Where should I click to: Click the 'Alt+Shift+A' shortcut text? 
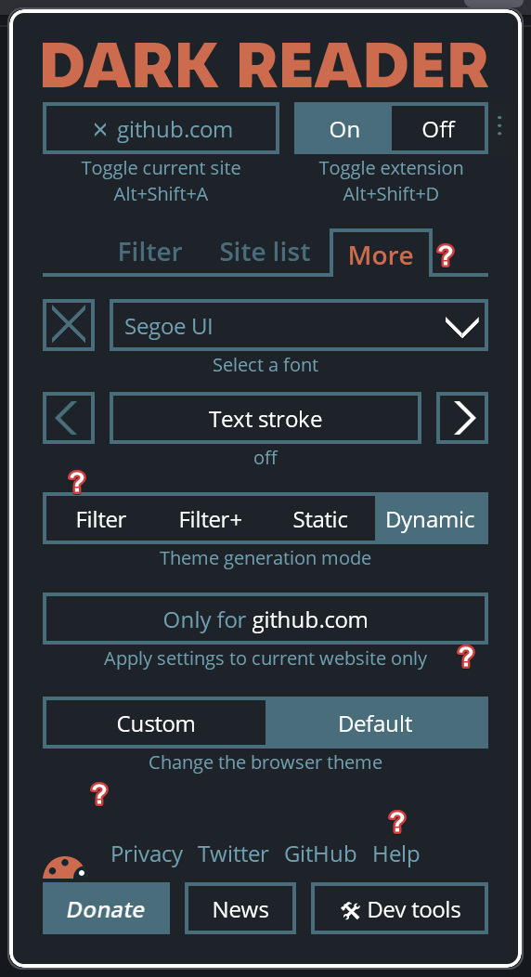161,194
